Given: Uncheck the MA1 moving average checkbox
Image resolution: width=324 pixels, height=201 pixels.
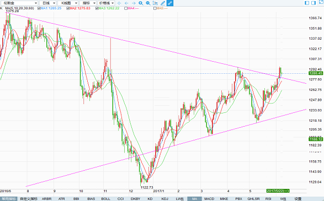Looking at the screenshot, I should pyautogui.click(x=39, y=8).
